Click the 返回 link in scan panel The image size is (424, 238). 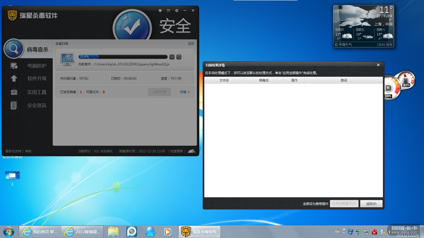[191, 44]
